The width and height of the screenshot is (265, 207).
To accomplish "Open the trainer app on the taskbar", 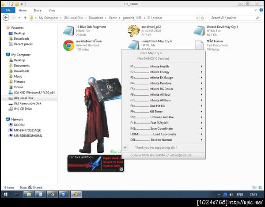I will pyautogui.click(x=76, y=194).
